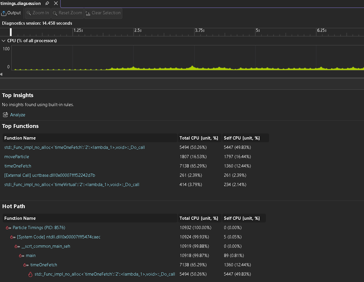Click the 3.75s mark on the timeline ruler
This screenshot has height=282, width=364.
[200, 30]
